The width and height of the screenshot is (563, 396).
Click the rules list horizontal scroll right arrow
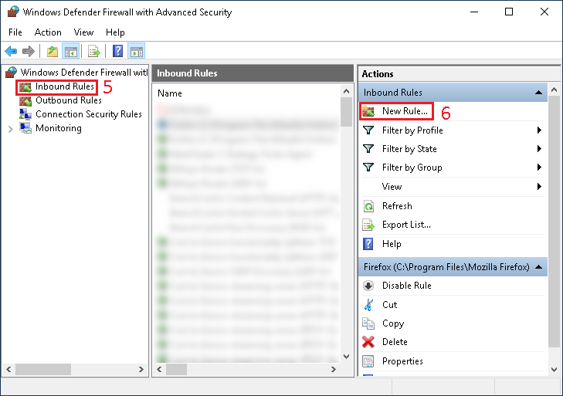(334, 369)
